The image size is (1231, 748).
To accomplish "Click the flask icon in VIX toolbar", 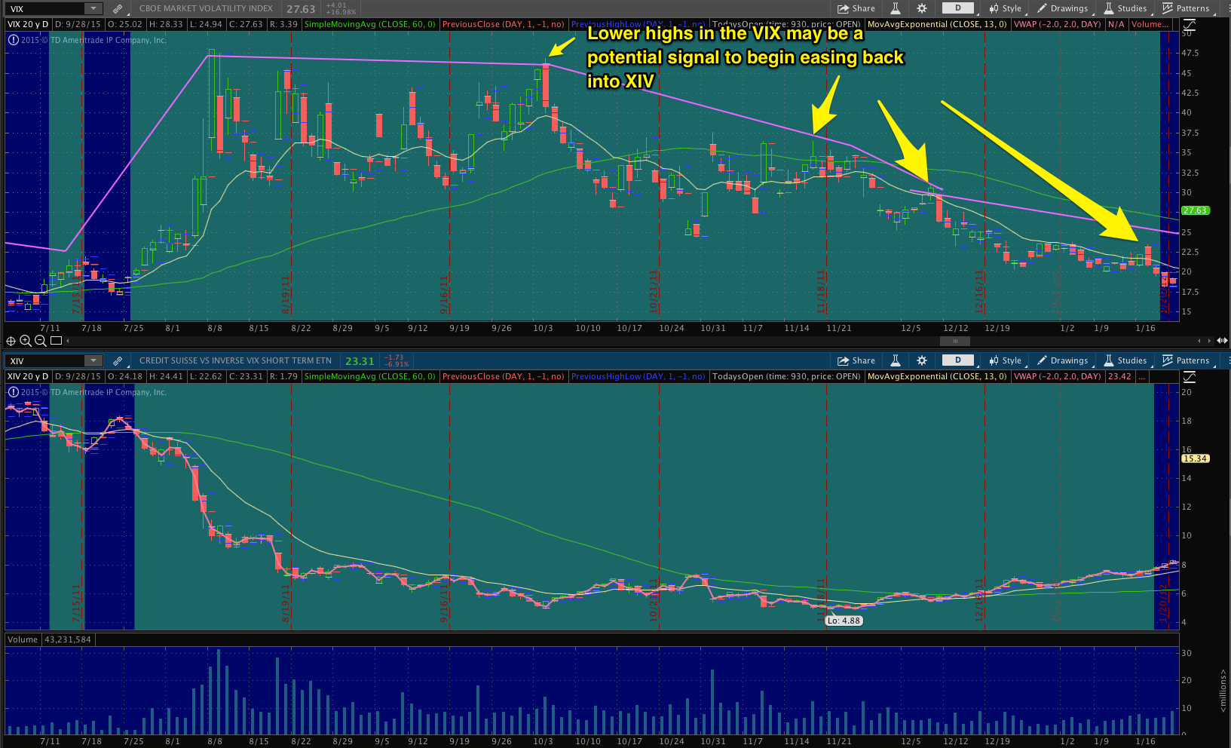I will 896,9.
